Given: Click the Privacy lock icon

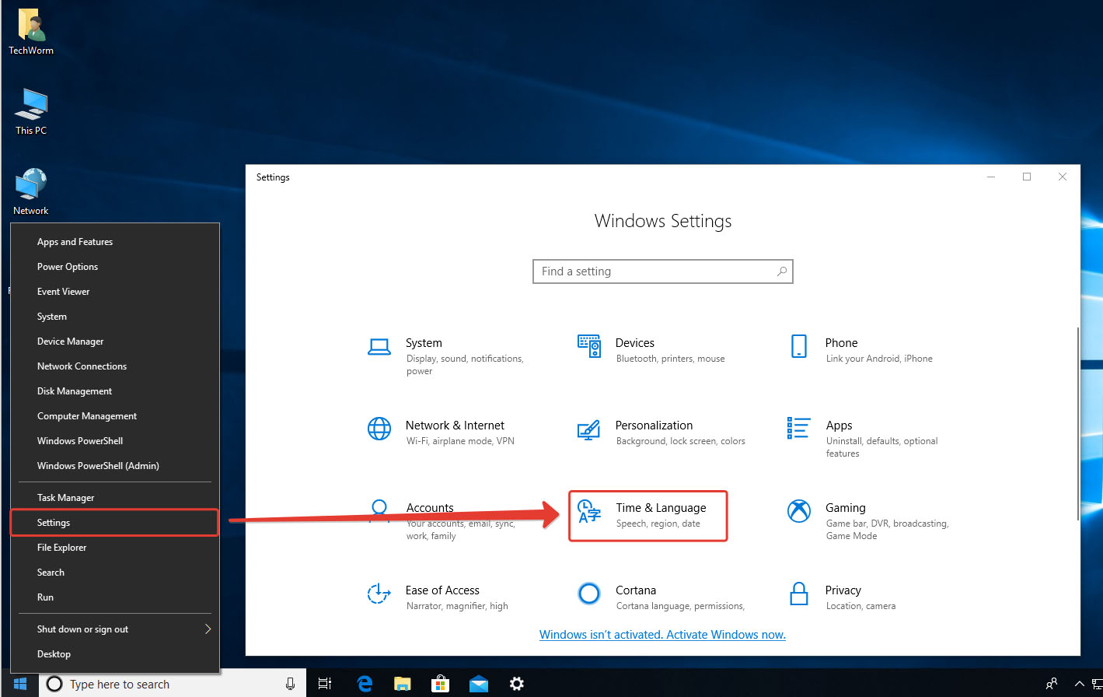Looking at the screenshot, I should [x=798, y=594].
